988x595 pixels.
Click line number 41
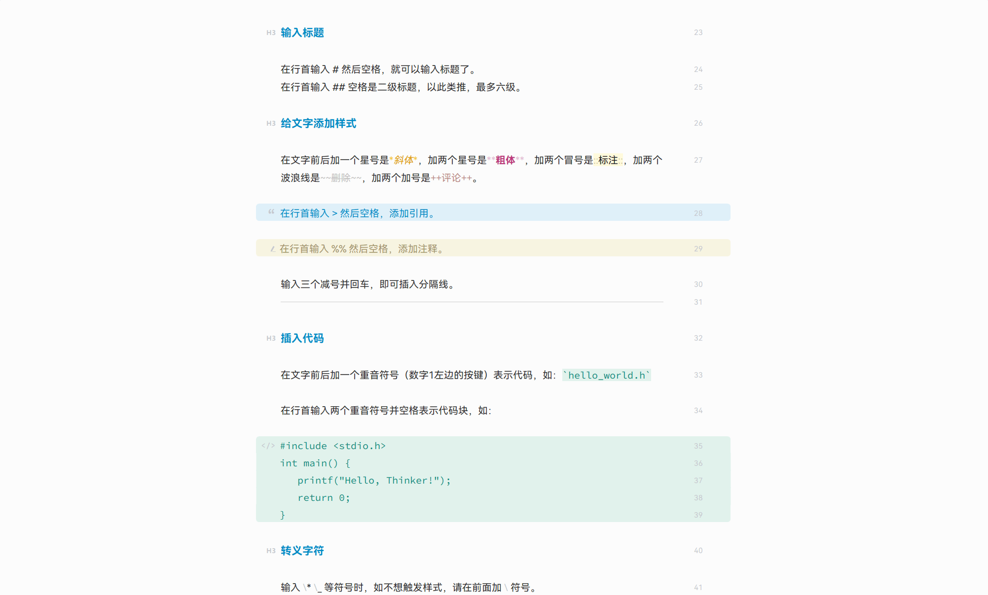pyautogui.click(x=698, y=588)
